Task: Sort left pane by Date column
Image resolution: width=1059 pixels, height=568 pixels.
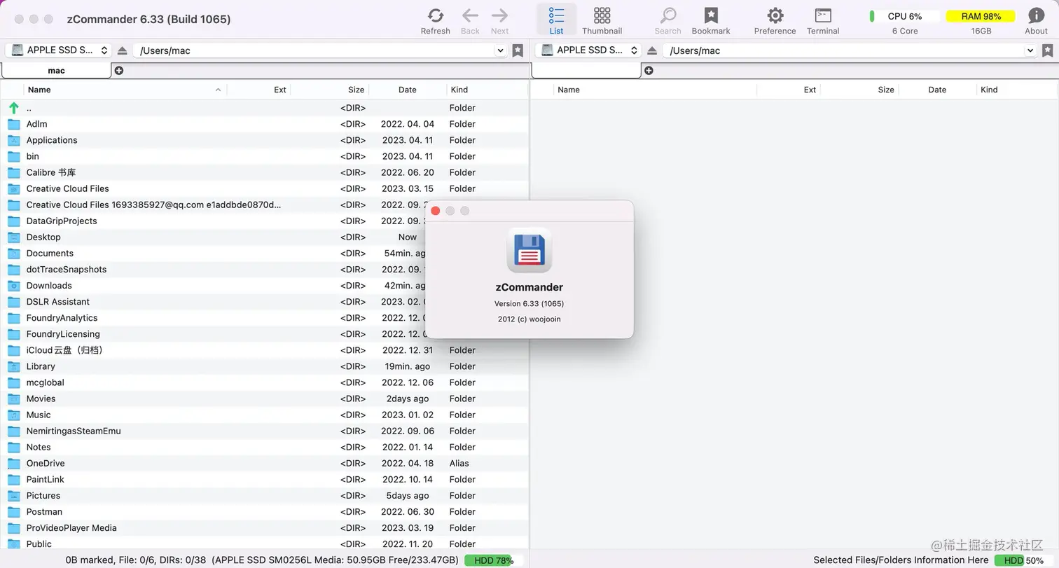Action: (408, 90)
